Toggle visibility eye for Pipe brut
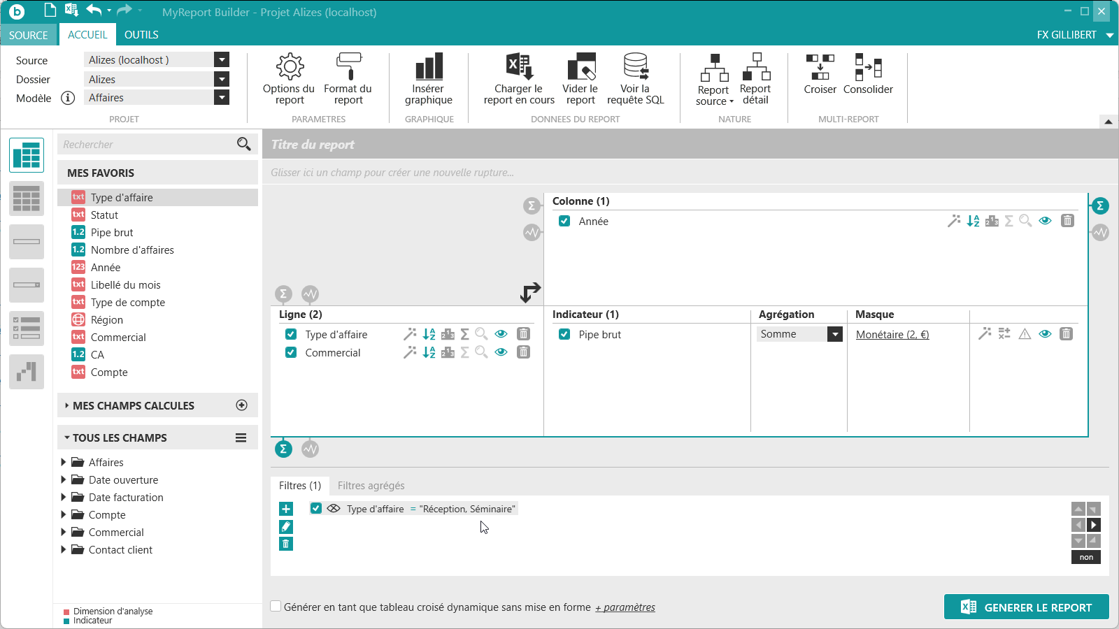This screenshot has height=629, width=1119. [x=1045, y=334]
